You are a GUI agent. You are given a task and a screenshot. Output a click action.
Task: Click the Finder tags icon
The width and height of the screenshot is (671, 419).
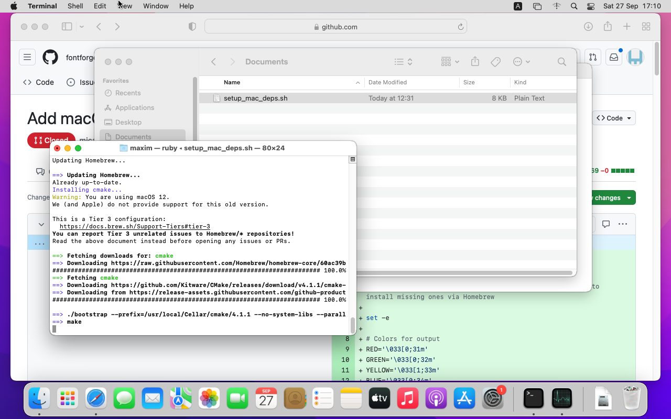495,62
